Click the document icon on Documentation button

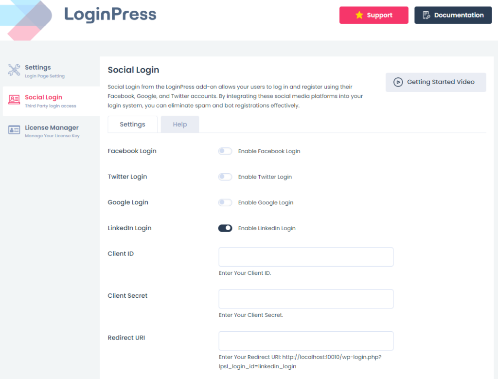426,15
